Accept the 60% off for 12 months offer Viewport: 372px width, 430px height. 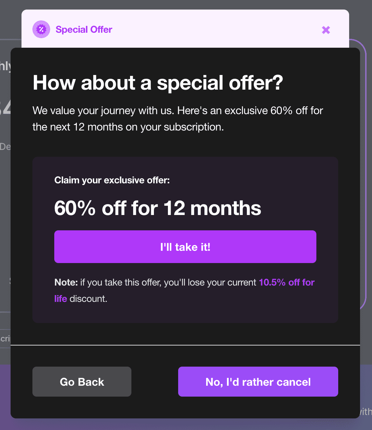[x=185, y=246]
